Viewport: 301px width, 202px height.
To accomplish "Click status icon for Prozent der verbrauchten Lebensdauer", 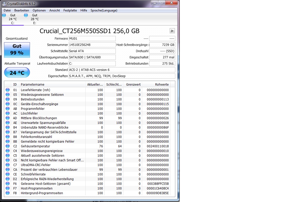I will coord(8,169).
